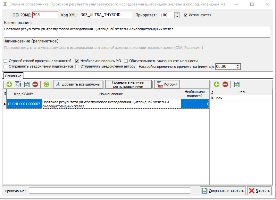Click Проверить наличия регистровых имен button
The width and height of the screenshot is (276, 200).
pos(129,84)
